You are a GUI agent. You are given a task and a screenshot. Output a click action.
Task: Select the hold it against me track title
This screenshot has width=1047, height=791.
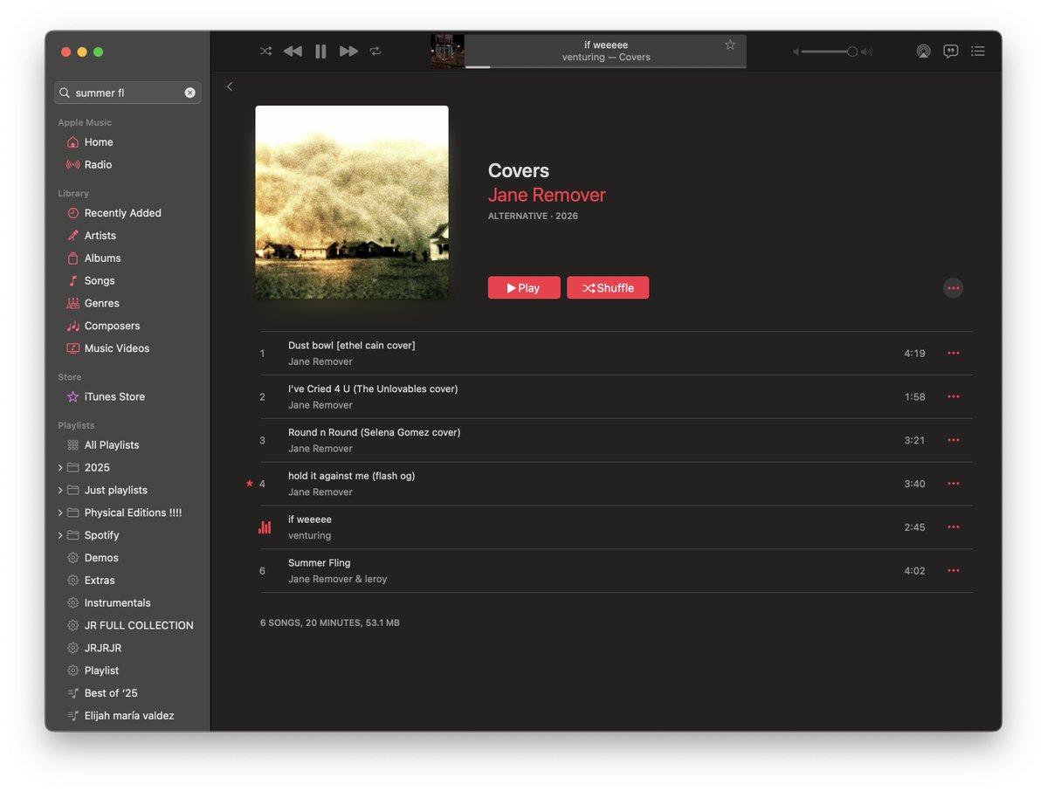coord(351,476)
